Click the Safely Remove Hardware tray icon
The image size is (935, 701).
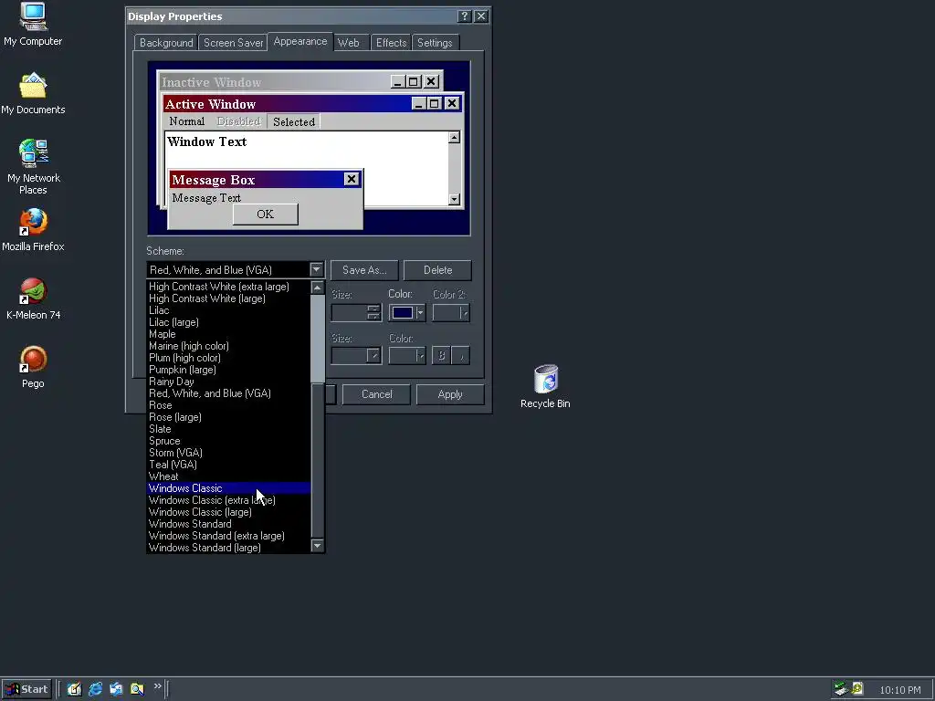[x=841, y=689]
